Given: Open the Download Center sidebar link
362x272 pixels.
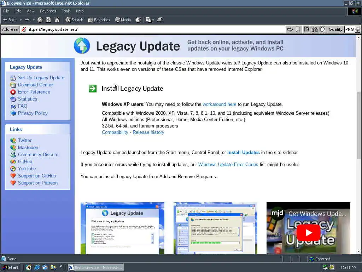Looking at the screenshot, I should pos(35,85).
